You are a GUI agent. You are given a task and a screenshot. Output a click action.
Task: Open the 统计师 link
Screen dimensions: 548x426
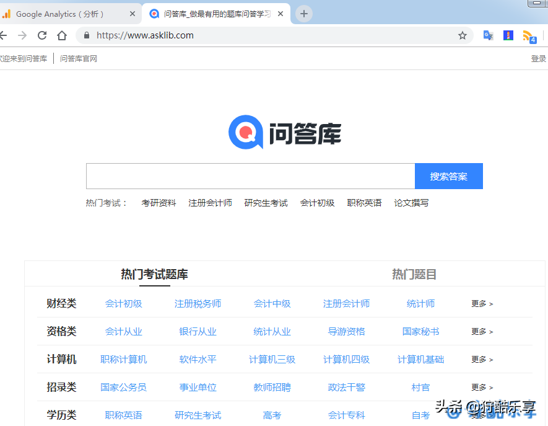pyautogui.click(x=421, y=303)
